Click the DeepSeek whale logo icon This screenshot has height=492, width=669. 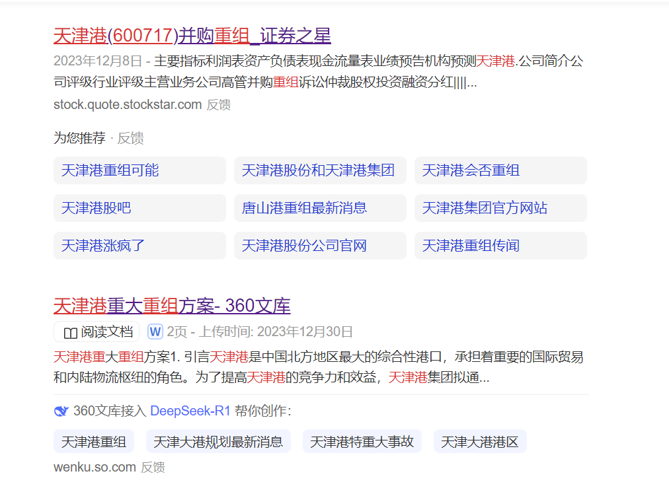(x=61, y=411)
